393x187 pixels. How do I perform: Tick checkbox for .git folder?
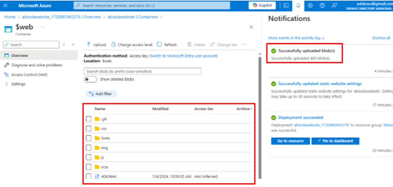[x=88, y=119]
